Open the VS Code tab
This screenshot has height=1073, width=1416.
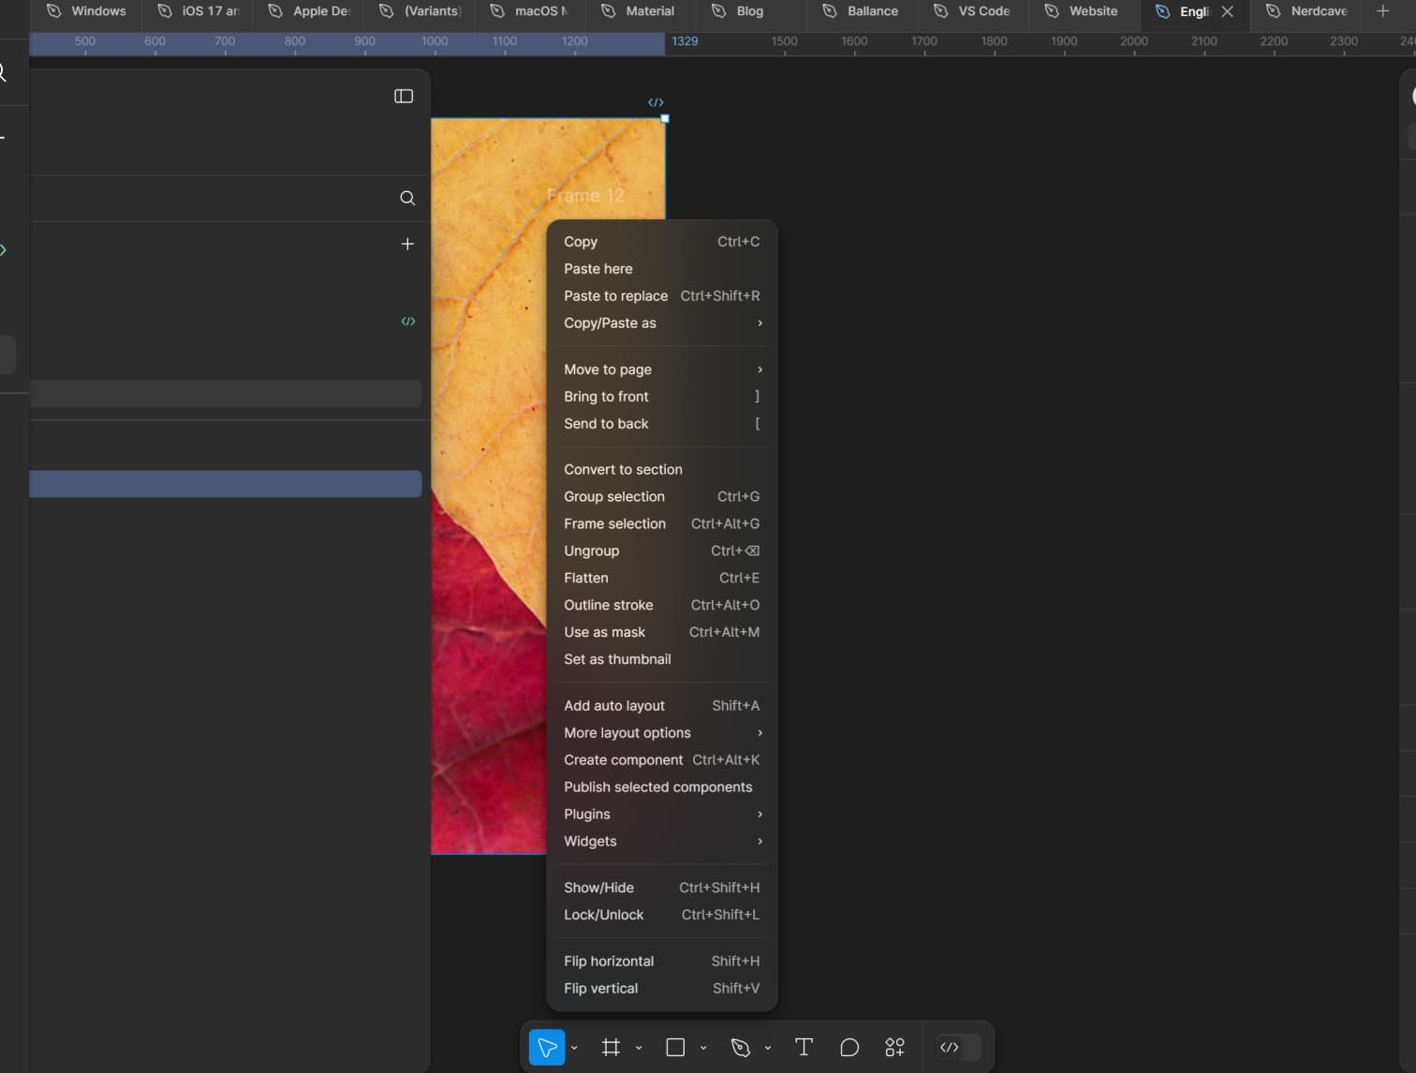coord(971,11)
